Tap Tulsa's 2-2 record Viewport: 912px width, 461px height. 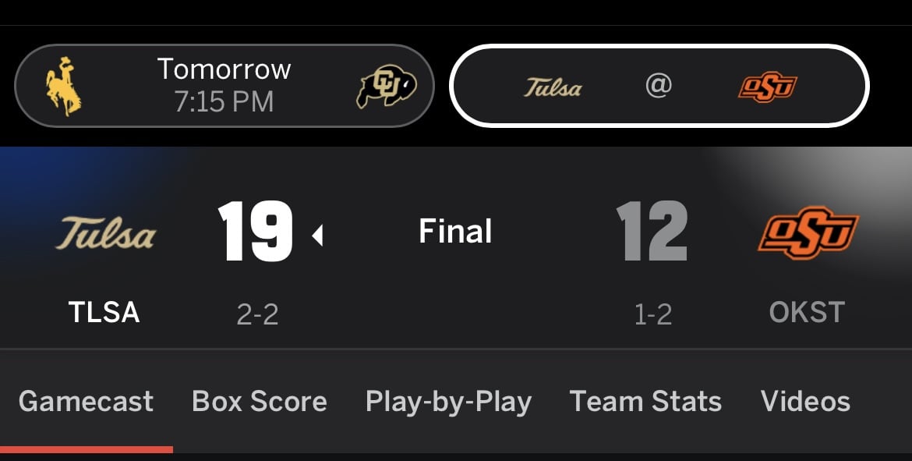(257, 314)
